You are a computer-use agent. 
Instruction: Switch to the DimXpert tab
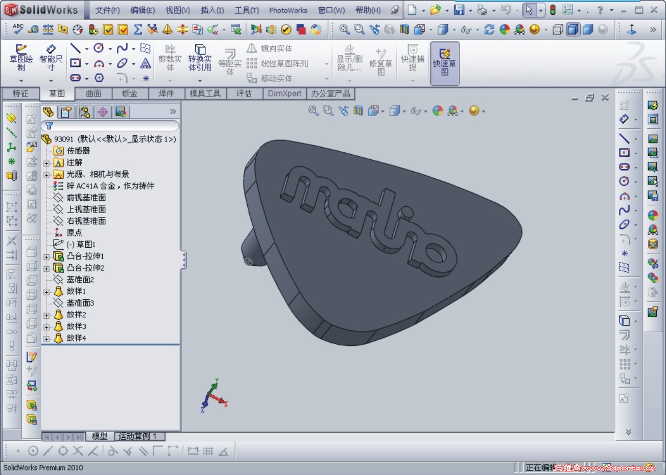[x=284, y=93]
